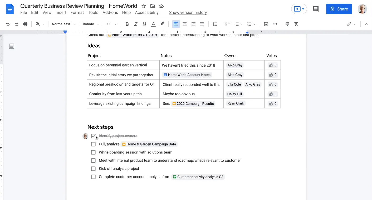This screenshot has width=372, height=200.
Task: Expand the Normal text style dropdown
Action: pos(63,24)
